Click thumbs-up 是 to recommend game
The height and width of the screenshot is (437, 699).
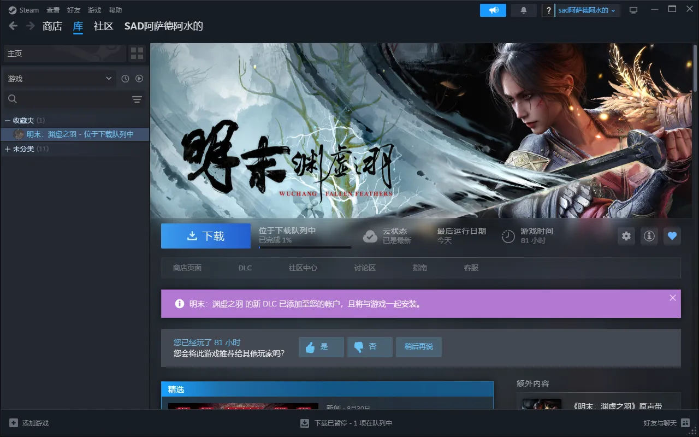point(321,347)
